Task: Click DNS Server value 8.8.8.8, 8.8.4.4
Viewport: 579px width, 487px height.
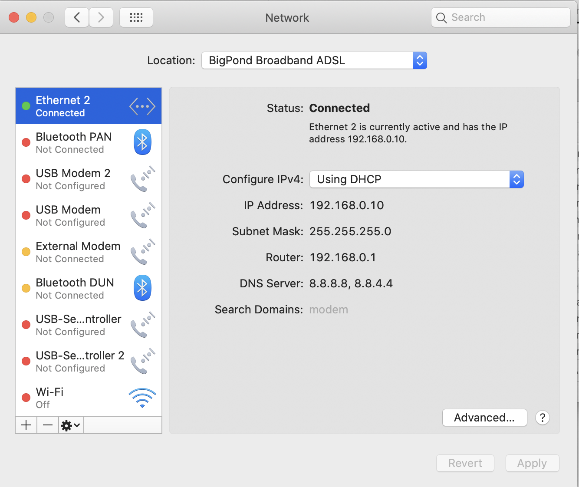Action: (351, 283)
